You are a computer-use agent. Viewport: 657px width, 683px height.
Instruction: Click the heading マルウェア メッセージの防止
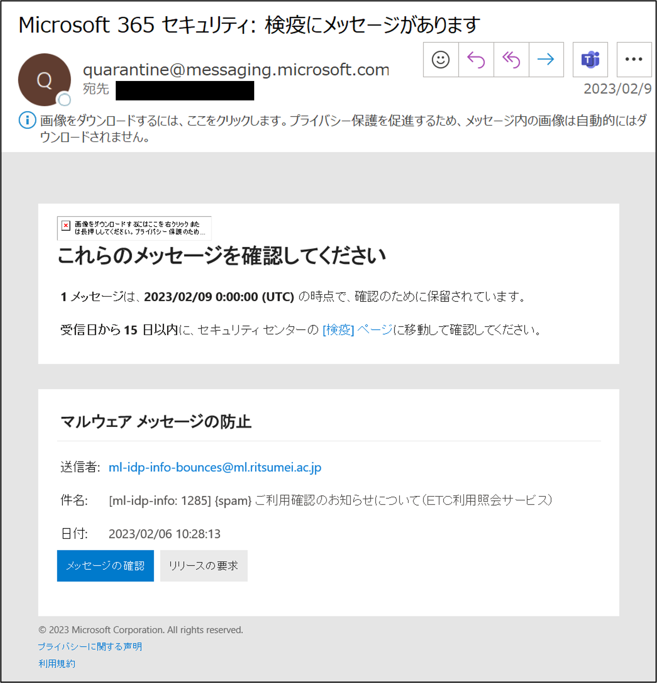156,422
